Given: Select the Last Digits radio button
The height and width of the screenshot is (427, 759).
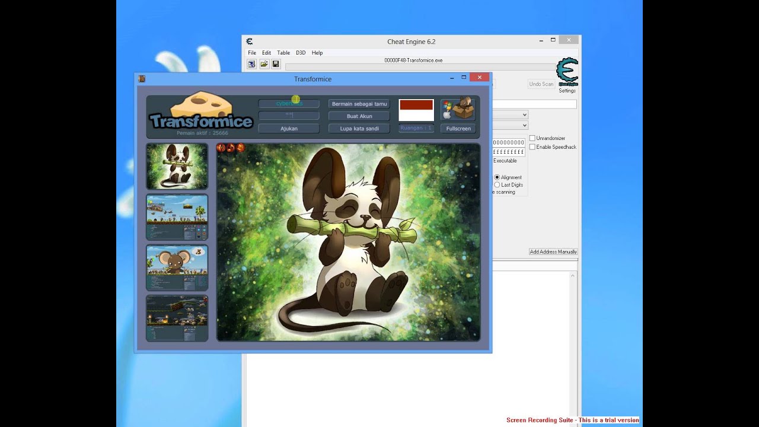Looking at the screenshot, I should (497, 185).
